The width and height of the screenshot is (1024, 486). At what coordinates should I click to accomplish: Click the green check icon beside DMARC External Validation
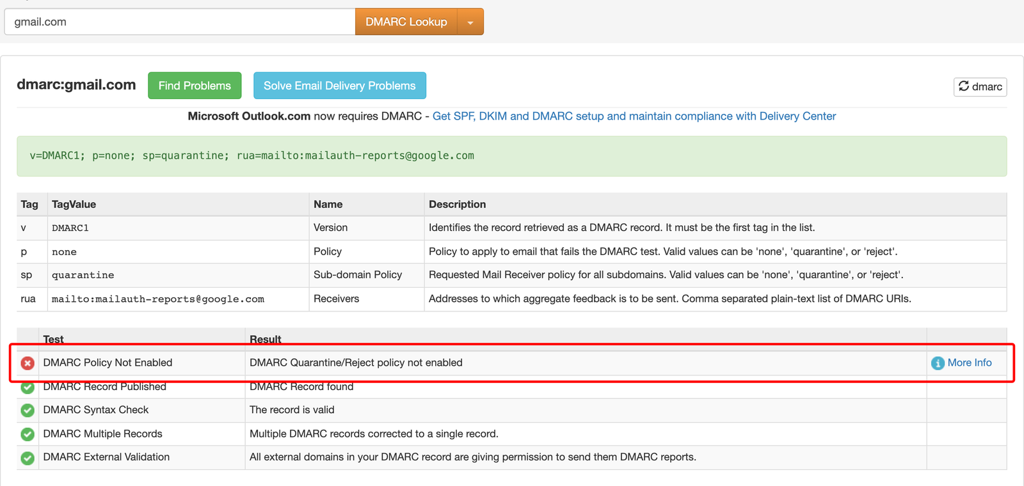tap(28, 458)
